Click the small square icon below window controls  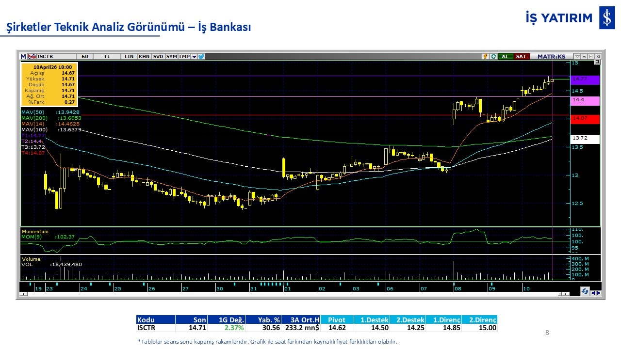pyautogui.click(x=597, y=62)
